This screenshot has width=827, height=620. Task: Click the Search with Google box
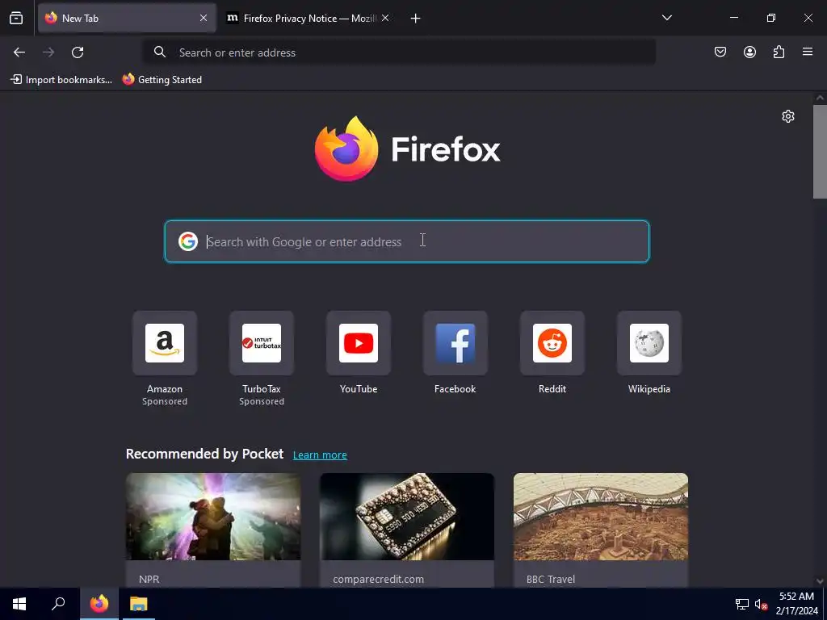click(x=407, y=241)
